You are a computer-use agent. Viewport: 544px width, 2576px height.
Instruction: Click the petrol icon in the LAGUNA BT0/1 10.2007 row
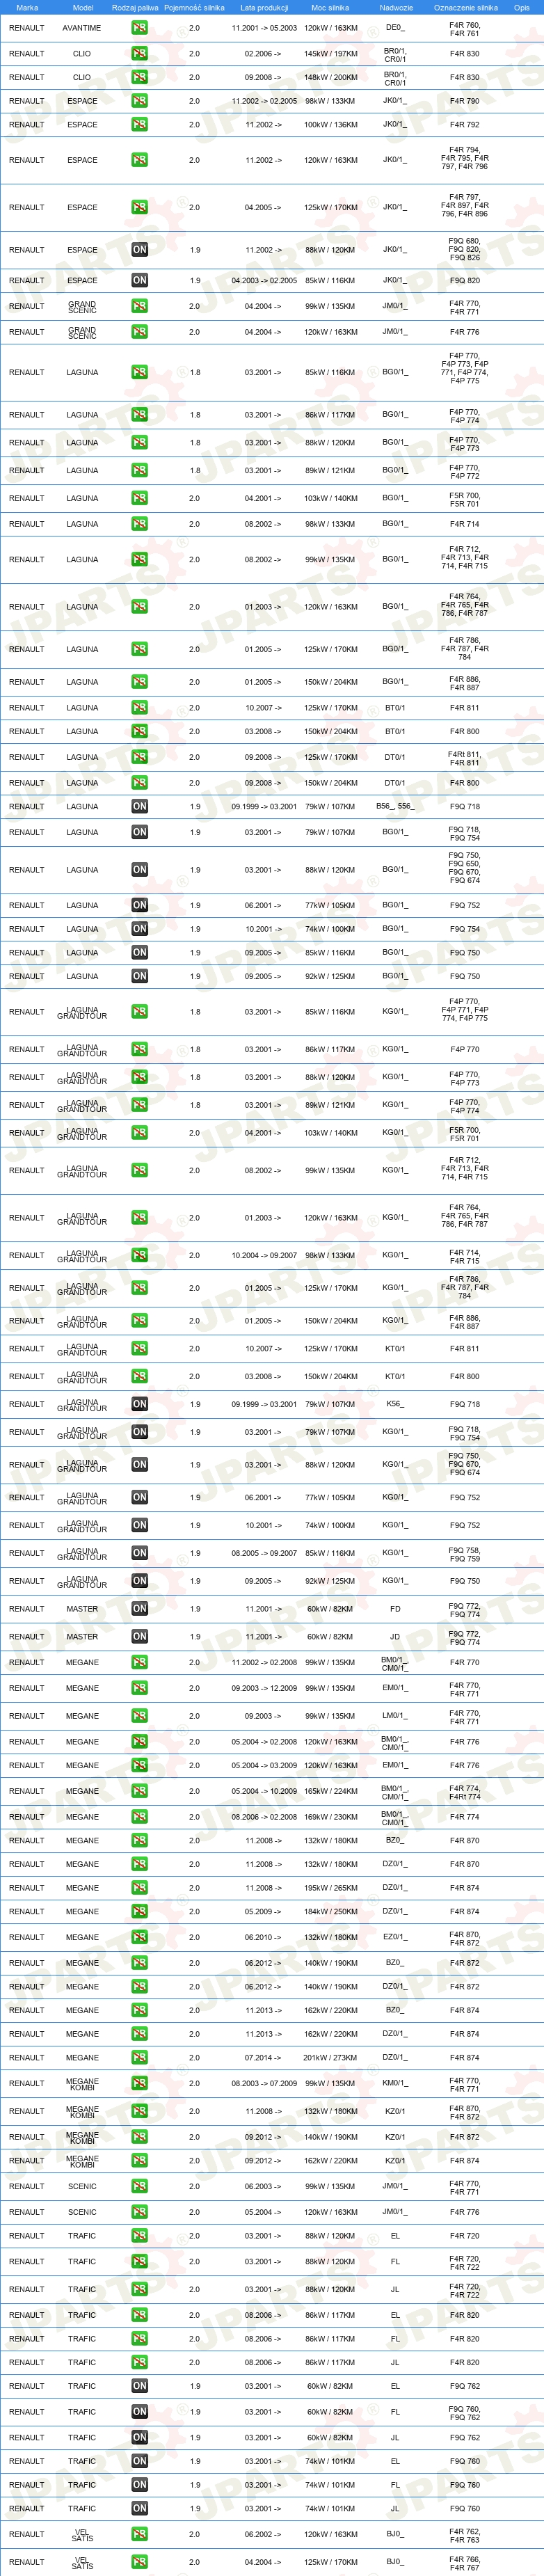pyautogui.click(x=139, y=708)
